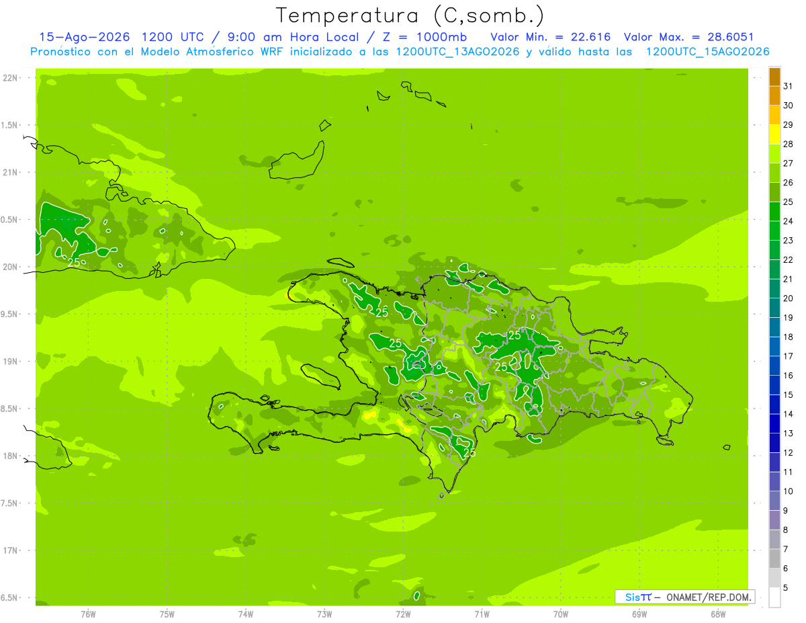Pick the dark green swatch between 24 and 25
The image size is (806, 623).
[x=774, y=212]
